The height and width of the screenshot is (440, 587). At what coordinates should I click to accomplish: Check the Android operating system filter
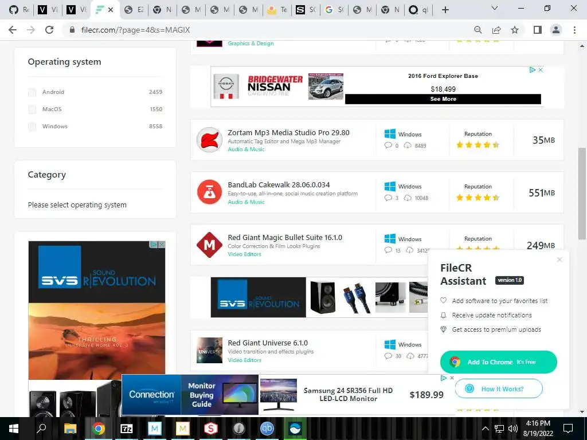[x=32, y=92]
